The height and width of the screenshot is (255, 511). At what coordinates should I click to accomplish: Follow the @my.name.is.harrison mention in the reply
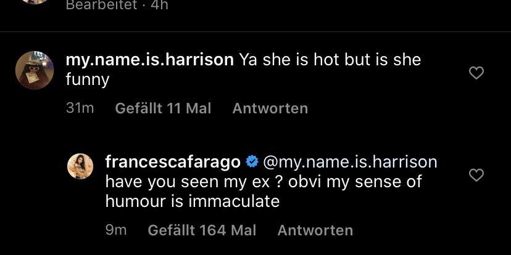point(350,162)
